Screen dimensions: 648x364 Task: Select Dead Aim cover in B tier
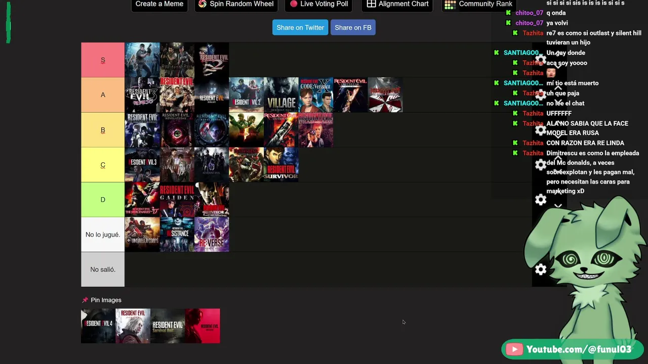[x=316, y=129]
